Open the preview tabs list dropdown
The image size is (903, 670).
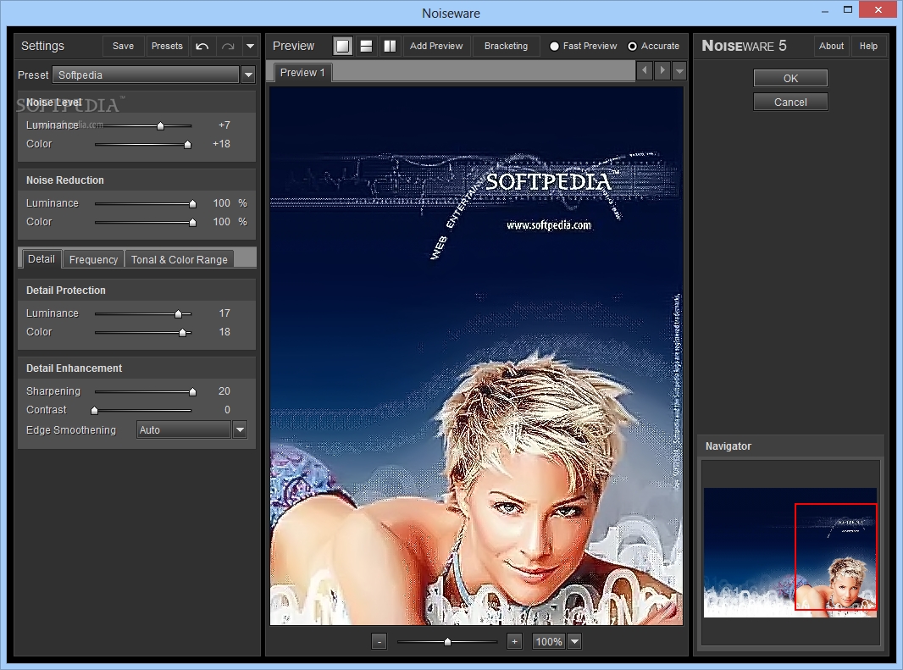click(x=679, y=71)
